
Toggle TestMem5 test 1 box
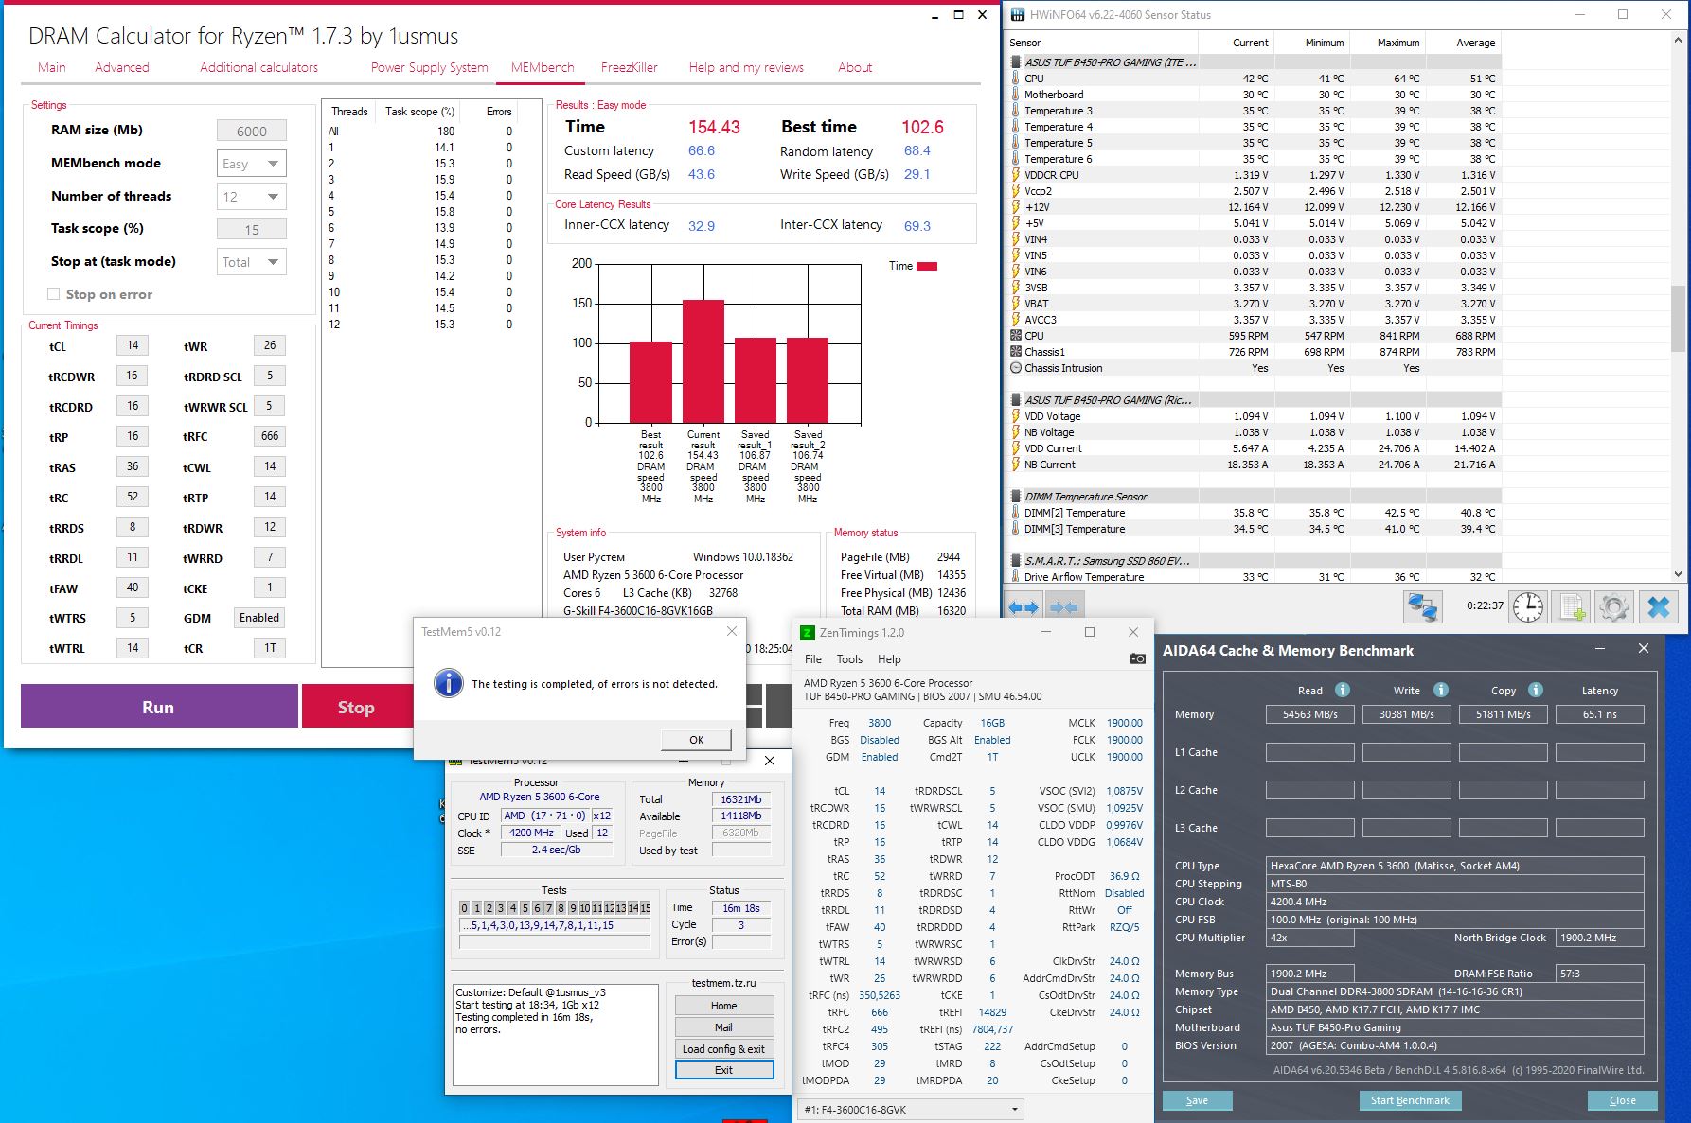[x=476, y=908]
